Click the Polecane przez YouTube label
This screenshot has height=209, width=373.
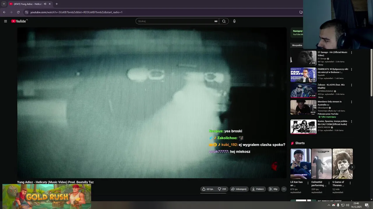[328, 114]
